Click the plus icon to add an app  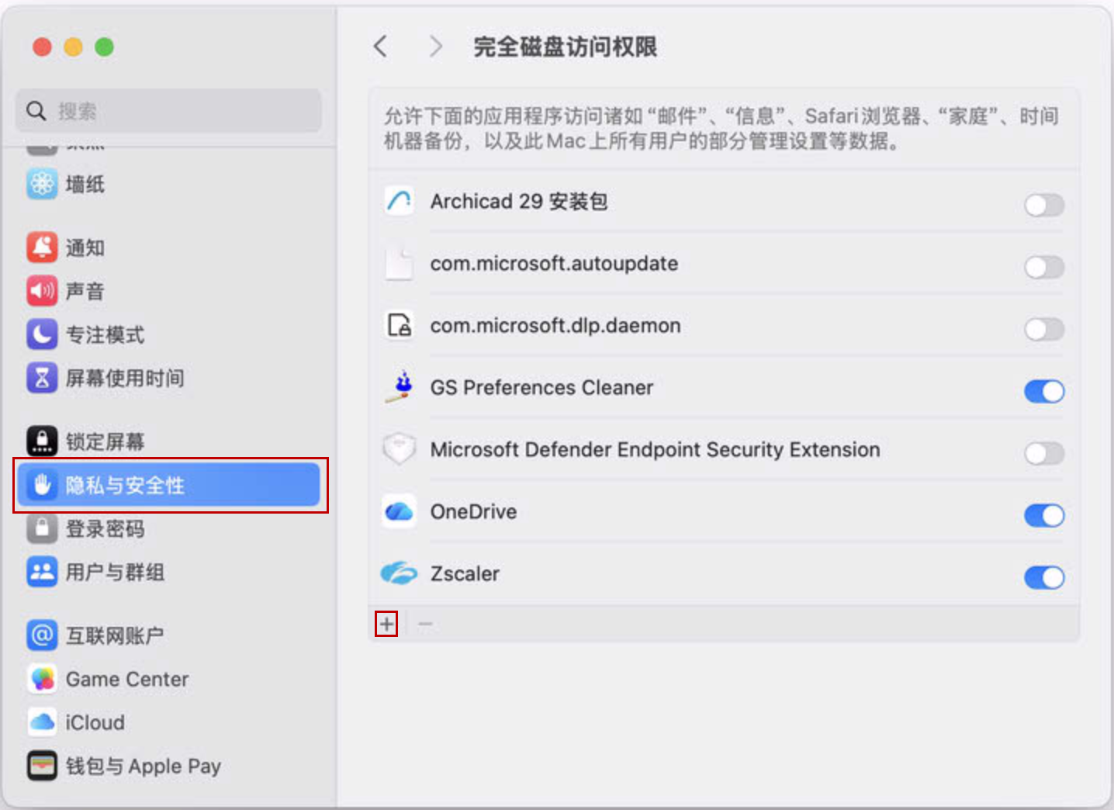coord(386,624)
